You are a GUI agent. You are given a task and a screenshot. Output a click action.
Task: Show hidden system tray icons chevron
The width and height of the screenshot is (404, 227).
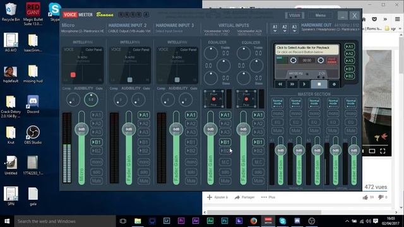point(347,221)
